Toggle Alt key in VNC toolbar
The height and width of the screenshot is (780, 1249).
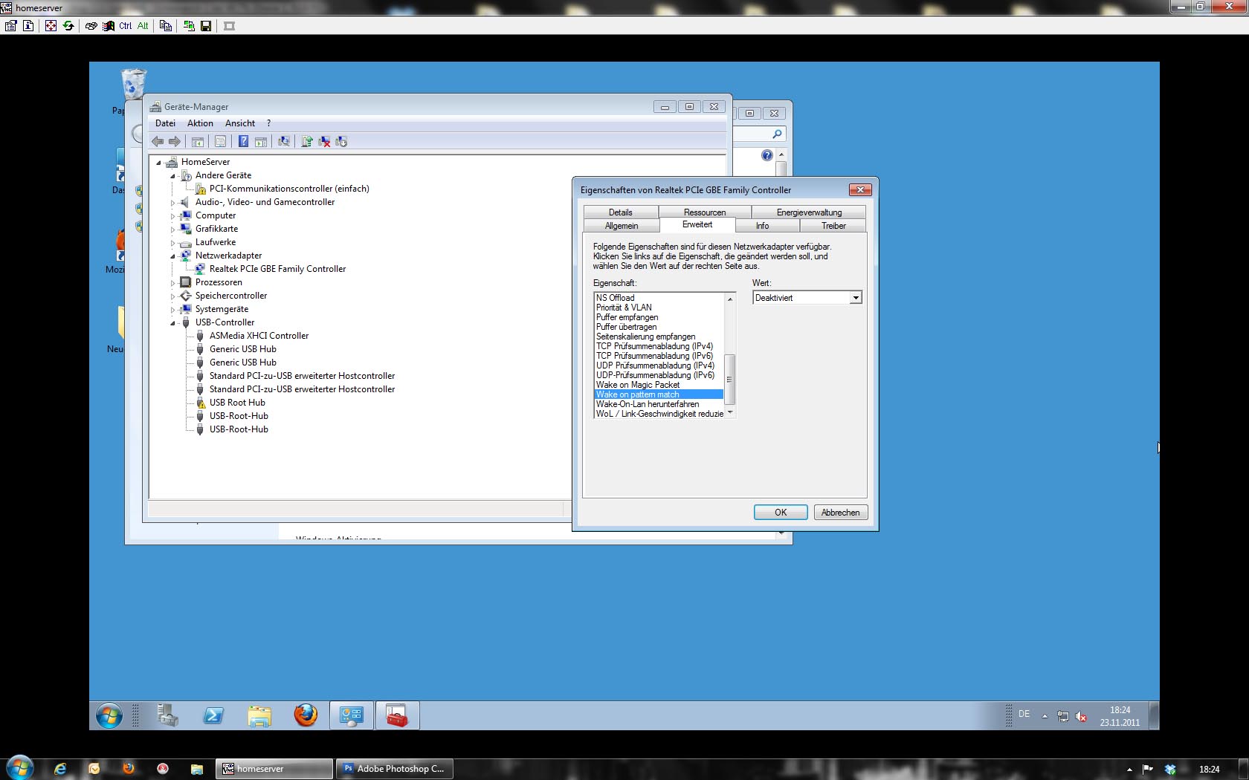(x=143, y=26)
